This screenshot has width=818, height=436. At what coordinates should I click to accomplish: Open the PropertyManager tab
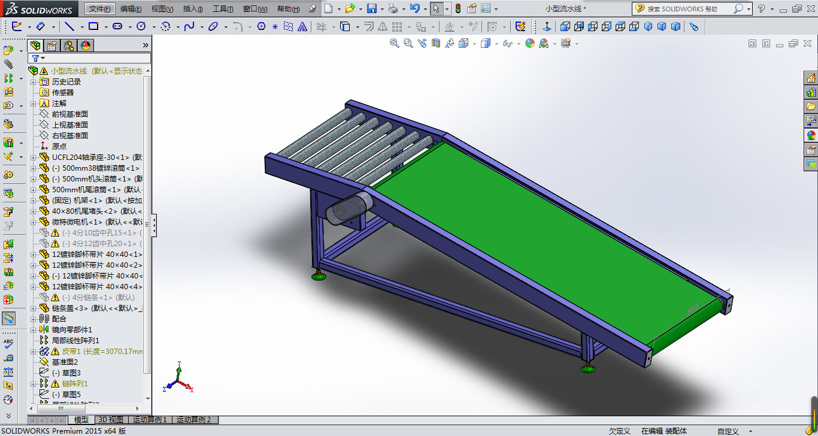coord(52,46)
